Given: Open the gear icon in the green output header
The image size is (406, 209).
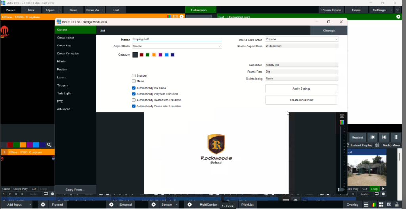Looking at the screenshot, I should tap(398, 17).
